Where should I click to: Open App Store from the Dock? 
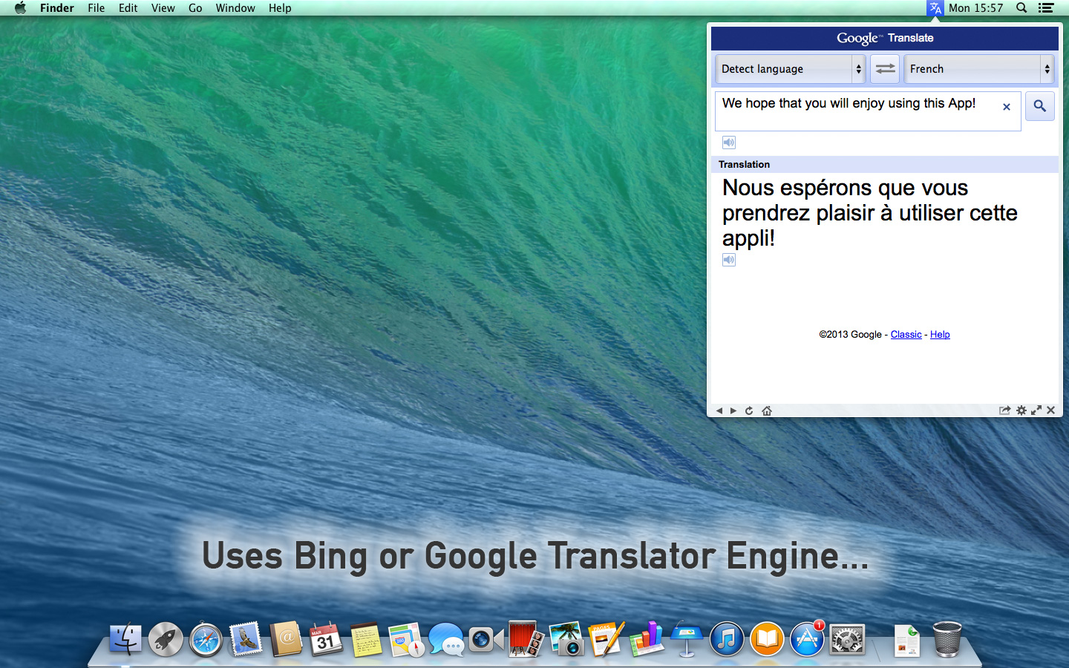click(x=807, y=639)
